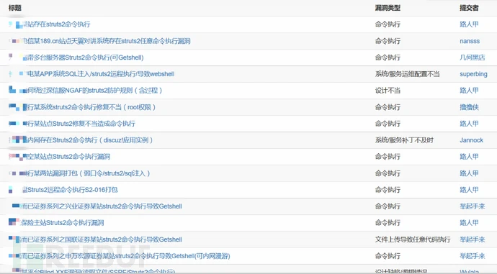Image resolution: width=497 pixels, height=274 pixels.
Task: Click the 漏洞类型 column header
Action: [388, 8]
